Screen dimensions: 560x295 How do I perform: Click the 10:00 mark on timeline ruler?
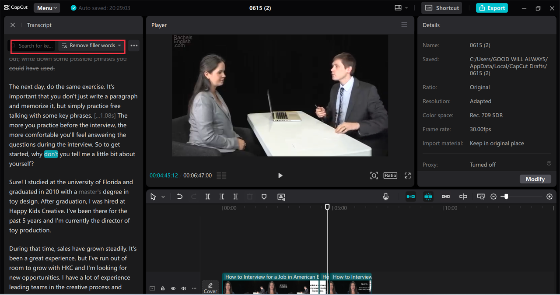pyautogui.click(x=451, y=208)
